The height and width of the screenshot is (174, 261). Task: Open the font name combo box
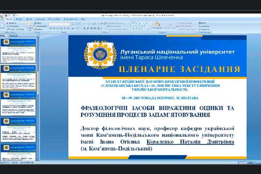click(57, 24)
